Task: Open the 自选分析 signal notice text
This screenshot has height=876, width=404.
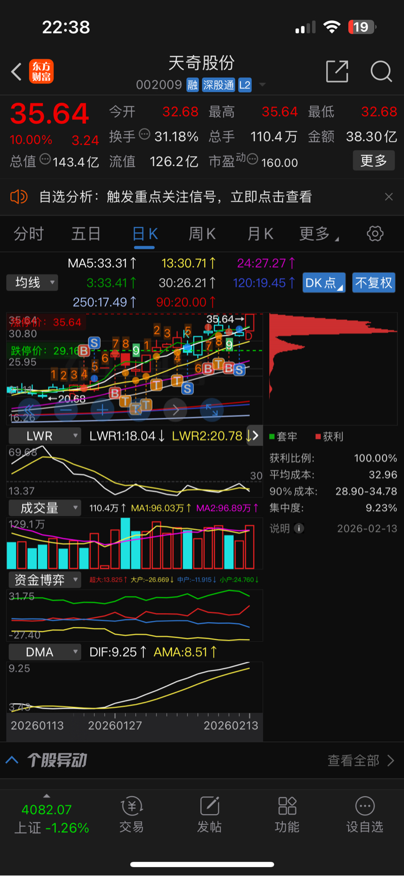Action: pyautogui.click(x=175, y=197)
